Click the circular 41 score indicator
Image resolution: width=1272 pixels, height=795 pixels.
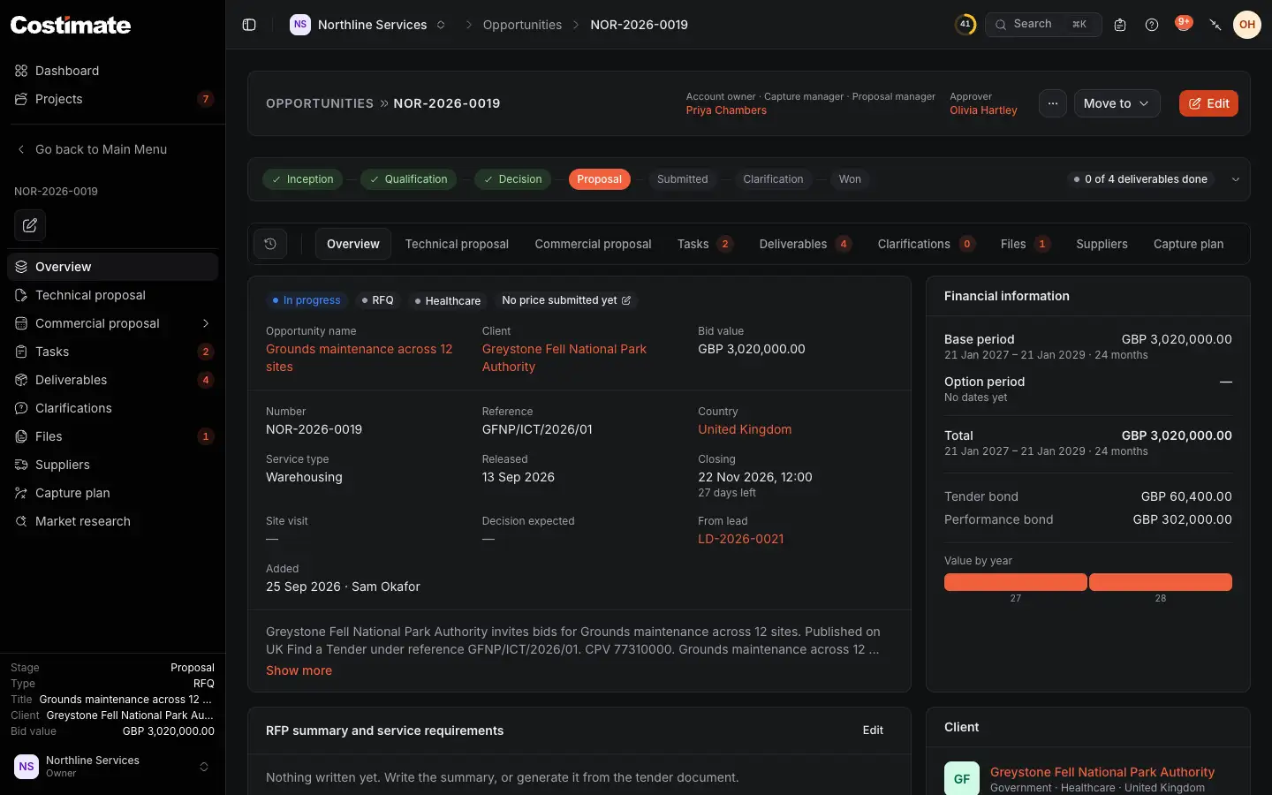pos(965,25)
